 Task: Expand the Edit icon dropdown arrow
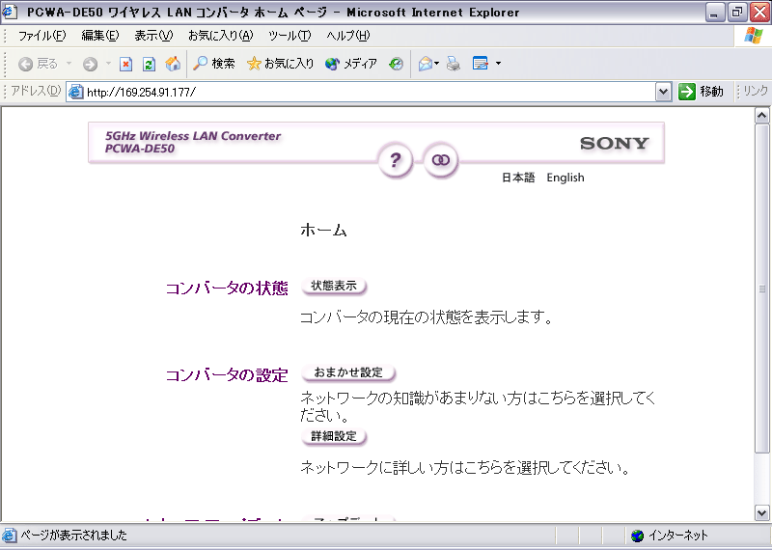(498, 64)
